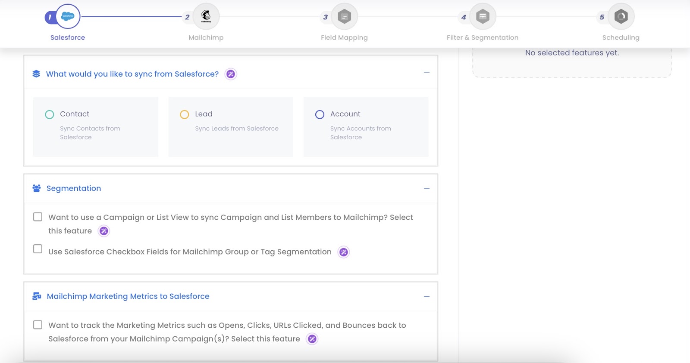Screen dimensions: 690x363
Task: Click the Field Mapping hexagon step icon
Action: point(345,16)
